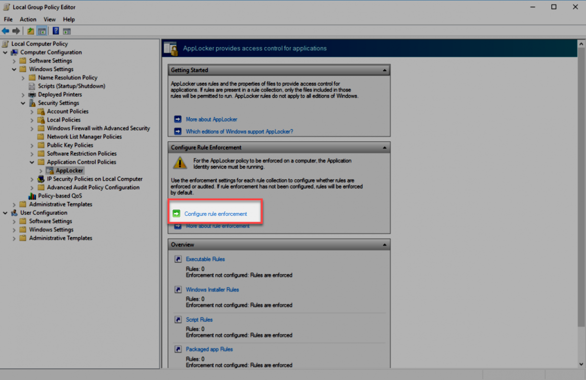Open the Action menu
This screenshot has width=586, height=380.
coord(28,20)
